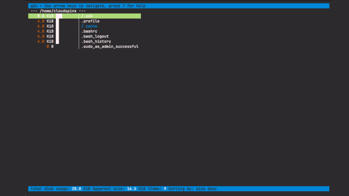This screenshot has height=196, width=349.
Task: Select the .bash_logout file entry
Action: (95, 36)
